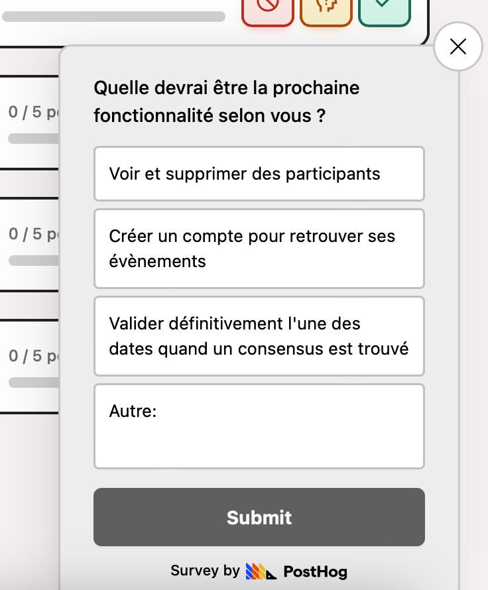Choose 'Créer un compte pour retrouver ses évènements'
Screen dimensions: 488x590
tap(259, 248)
